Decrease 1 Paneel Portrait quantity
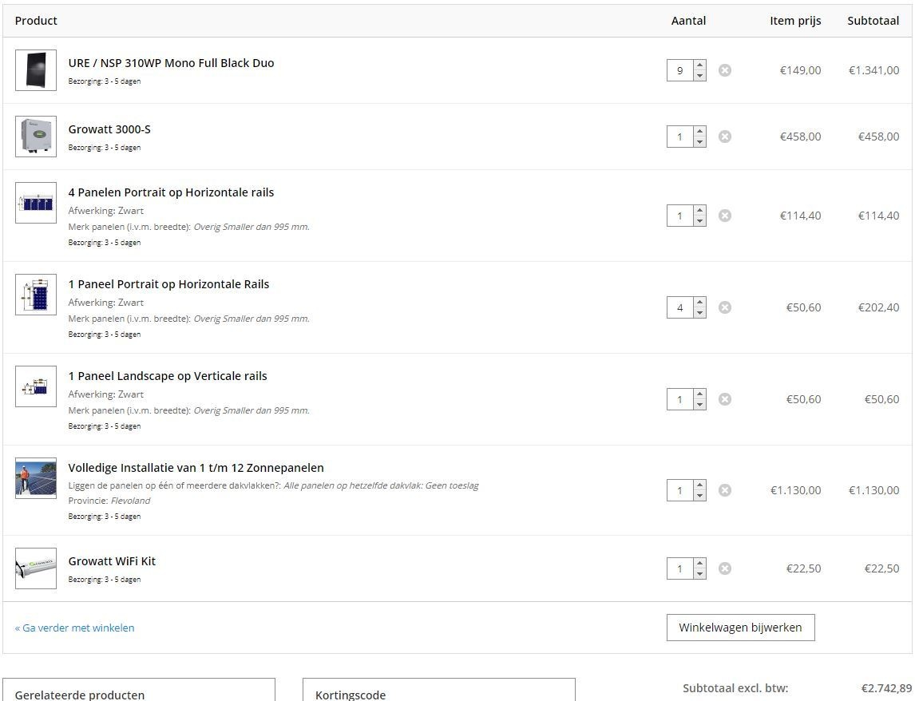The width and height of the screenshot is (915, 701). tap(699, 313)
